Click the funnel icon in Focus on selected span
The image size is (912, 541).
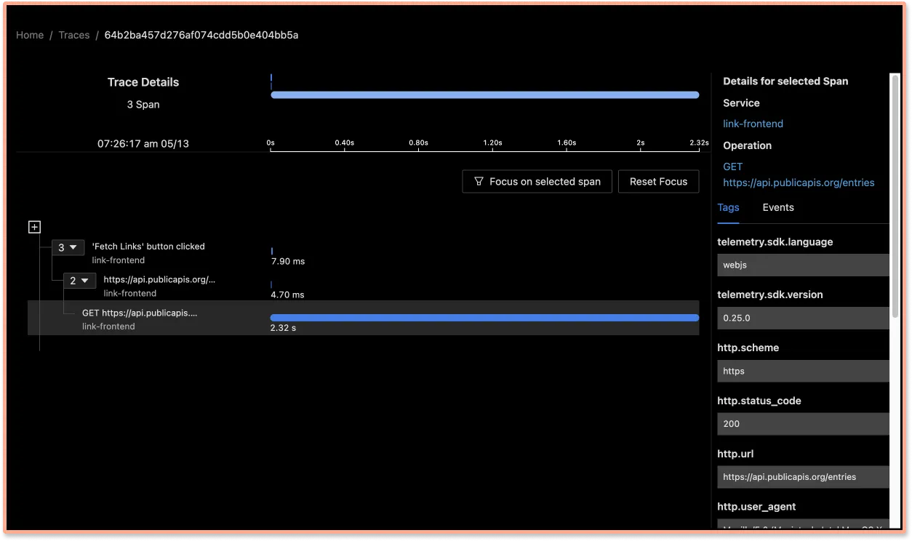pos(479,182)
